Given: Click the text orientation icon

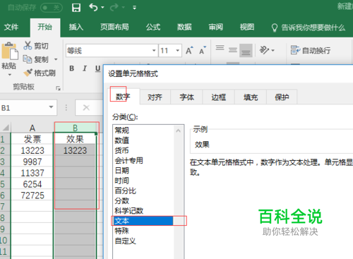Looking at the screenshot, I should (x=264, y=50).
